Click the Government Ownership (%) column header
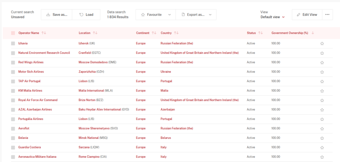This screenshot has width=340, height=162. (x=290, y=33)
